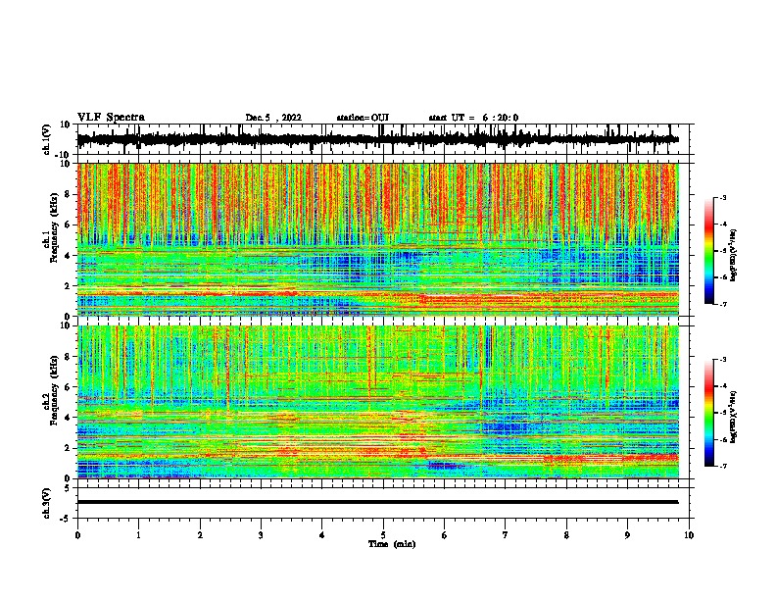Click the "ch.2 Frequency (kHz)" axis label
The image size is (776, 600).
pyautogui.click(x=50, y=391)
